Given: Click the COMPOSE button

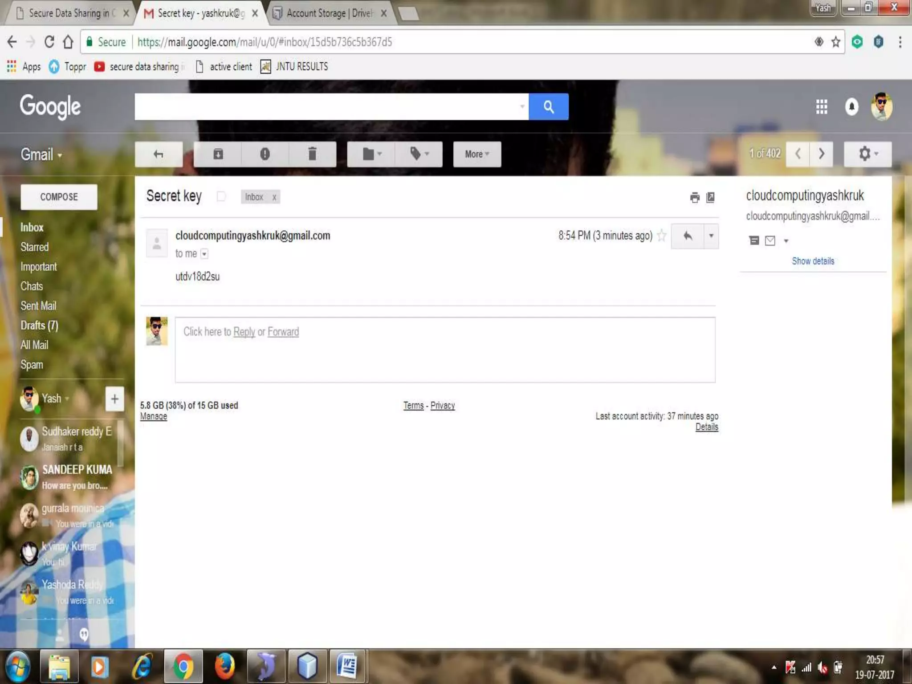Looking at the screenshot, I should pyautogui.click(x=59, y=197).
